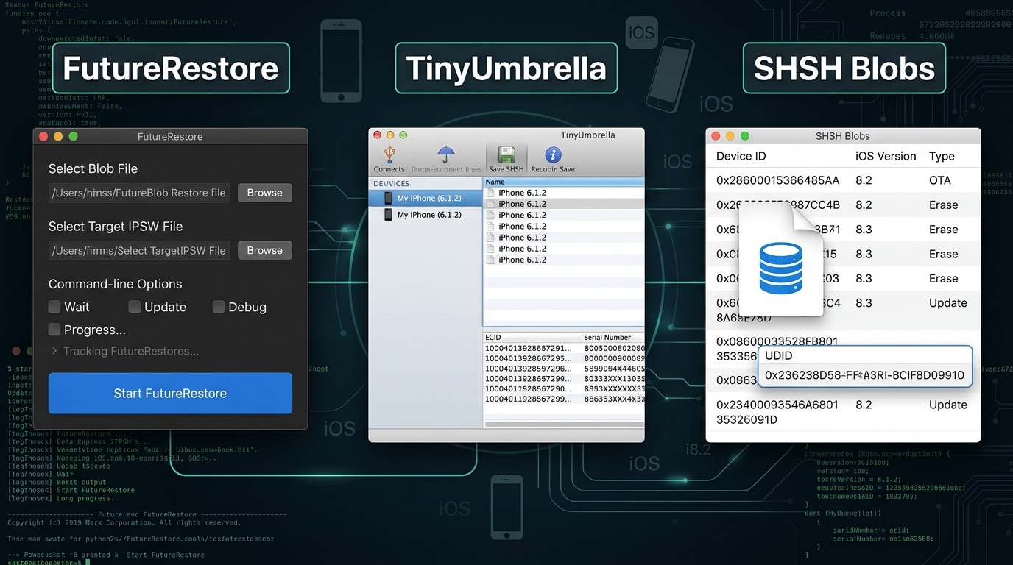Screen dimensions: 1013x565
Task: Zoom the TinyUmbrella window with green button
Action: tap(403, 135)
